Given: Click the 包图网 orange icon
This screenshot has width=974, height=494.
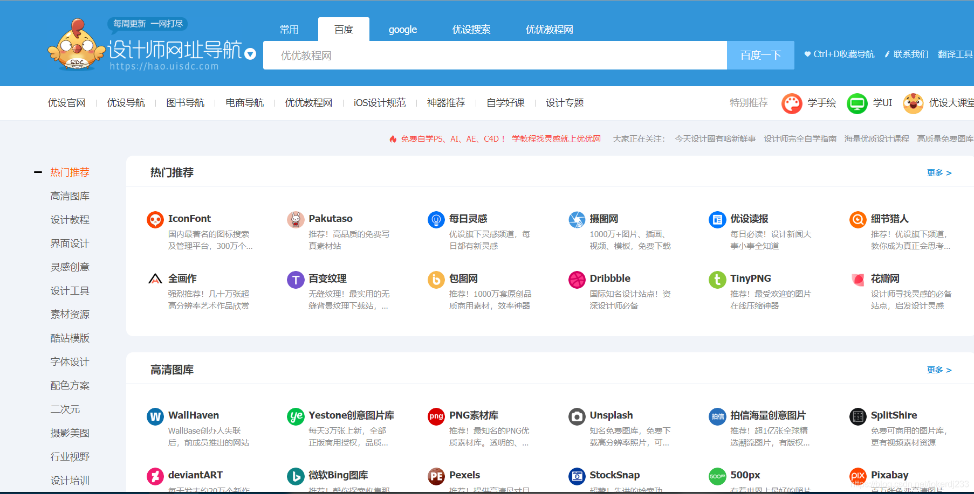Looking at the screenshot, I should click(x=436, y=280).
